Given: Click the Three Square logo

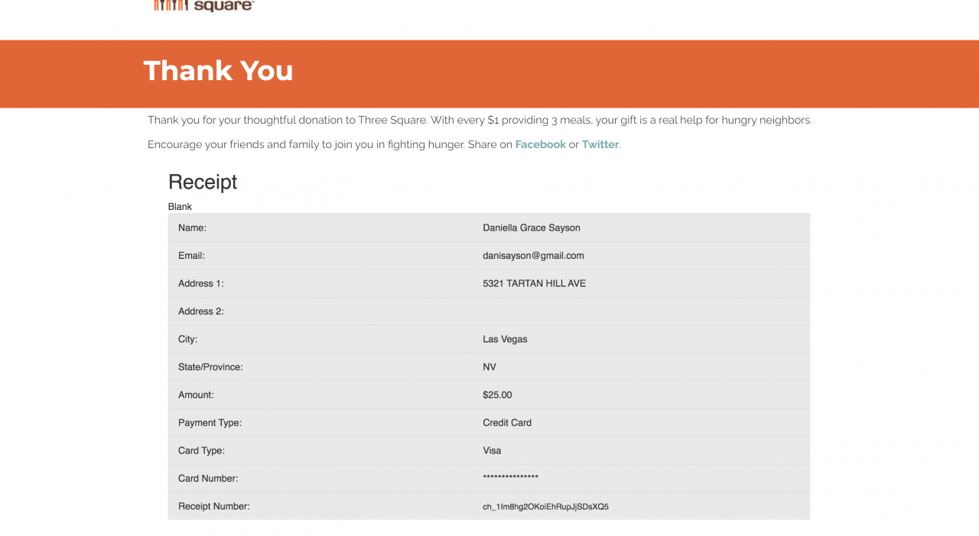Looking at the screenshot, I should [203, 6].
